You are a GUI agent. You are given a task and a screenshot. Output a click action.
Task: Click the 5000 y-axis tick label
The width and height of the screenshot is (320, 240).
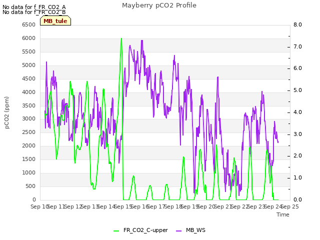tap(29, 65)
